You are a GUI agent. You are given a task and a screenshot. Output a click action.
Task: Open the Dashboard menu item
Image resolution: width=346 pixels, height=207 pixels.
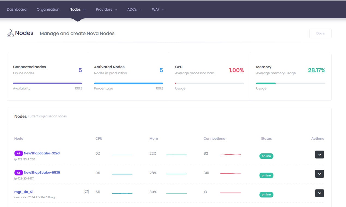(x=17, y=9)
